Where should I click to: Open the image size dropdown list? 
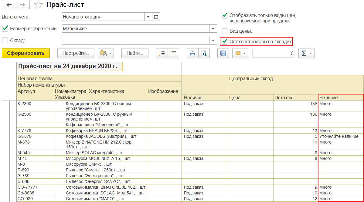213,29
